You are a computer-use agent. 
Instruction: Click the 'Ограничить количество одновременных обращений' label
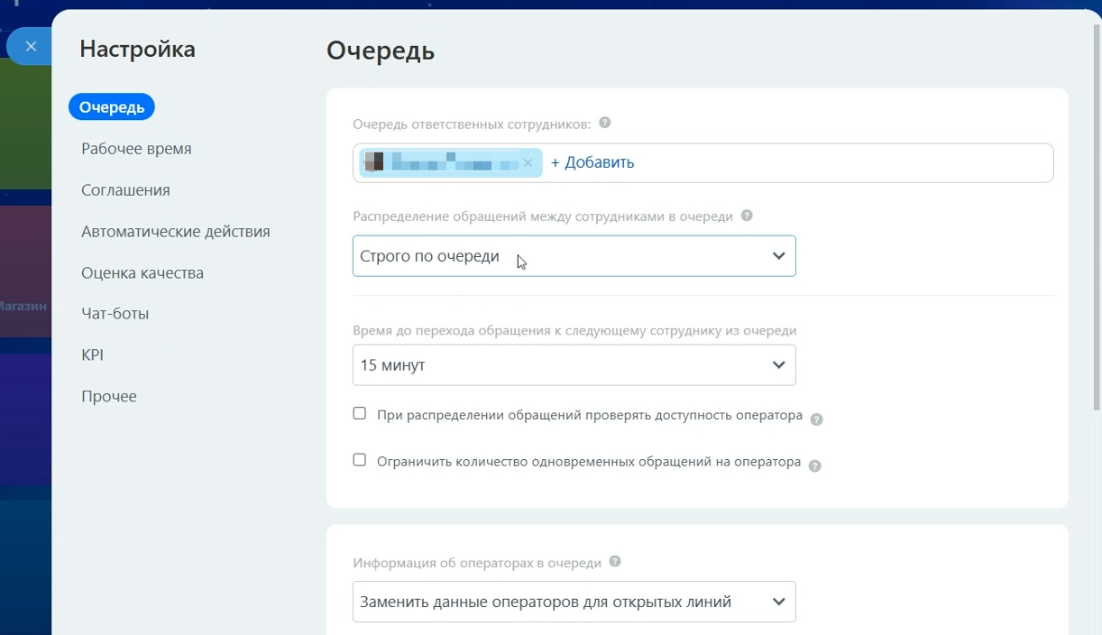(x=589, y=462)
